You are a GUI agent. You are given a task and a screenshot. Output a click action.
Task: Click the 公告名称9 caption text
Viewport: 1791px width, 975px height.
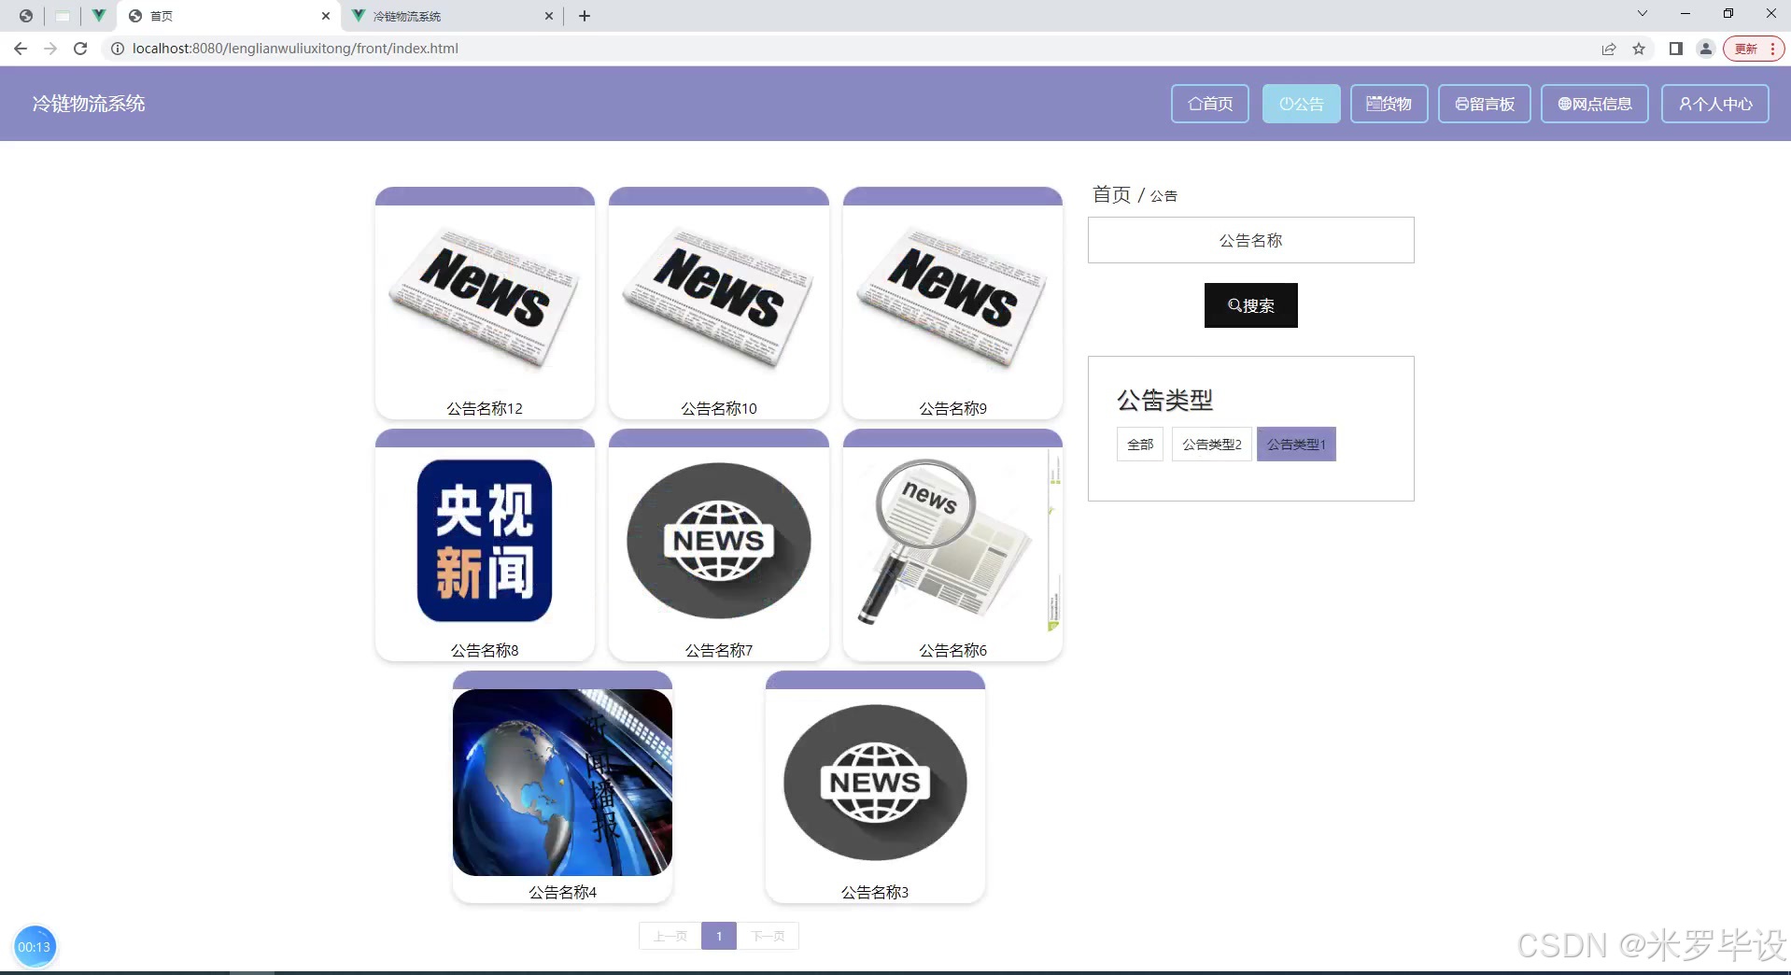(x=952, y=408)
